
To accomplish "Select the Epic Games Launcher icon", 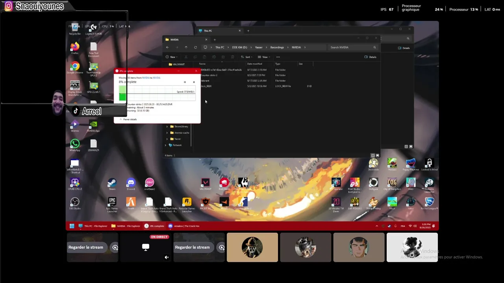I will (112, 205).
